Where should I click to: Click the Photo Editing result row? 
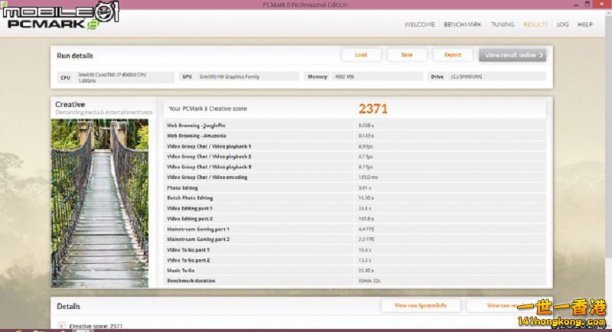click(355, 187)
